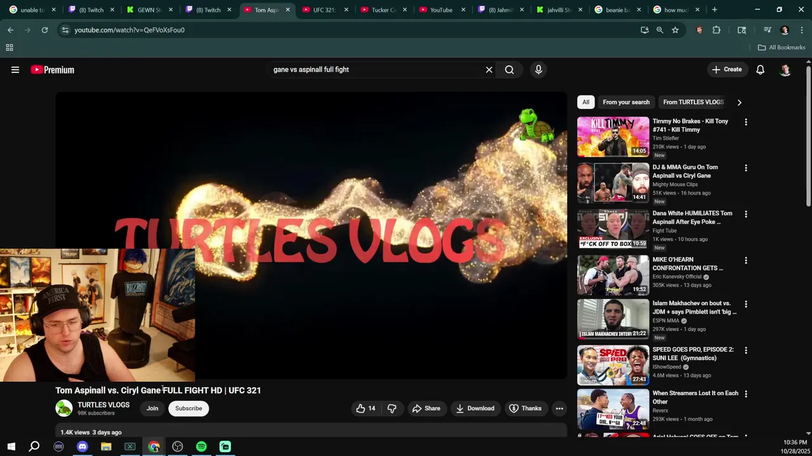Join the TURTLES VLOGS channel membership
Viewport: 812px width, 456px height.
coord(152,408)
